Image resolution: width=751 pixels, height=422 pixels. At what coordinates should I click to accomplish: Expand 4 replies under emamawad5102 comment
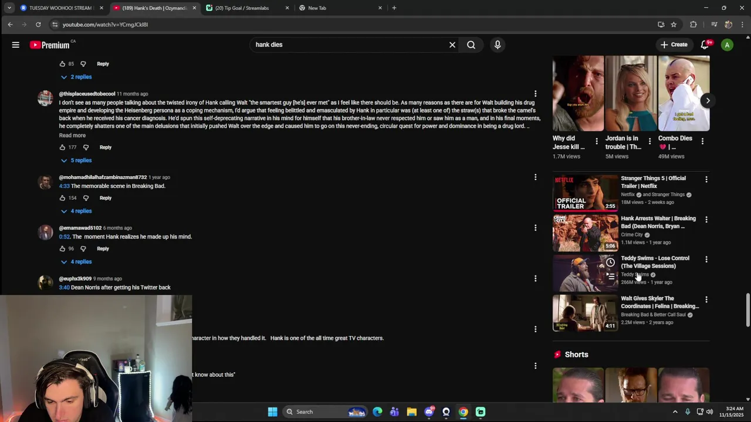click(x=76, y=261)
